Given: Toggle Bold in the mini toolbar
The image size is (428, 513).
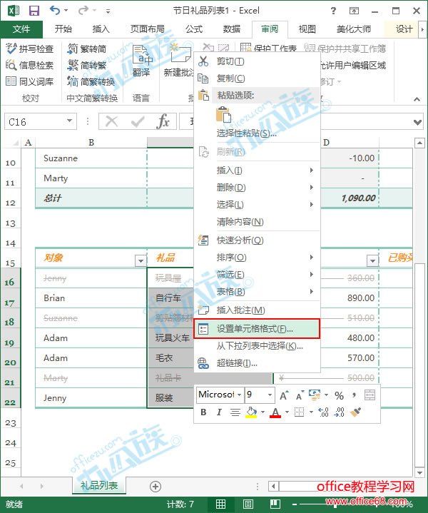Looking at the screenshot, I should (203, 412).
